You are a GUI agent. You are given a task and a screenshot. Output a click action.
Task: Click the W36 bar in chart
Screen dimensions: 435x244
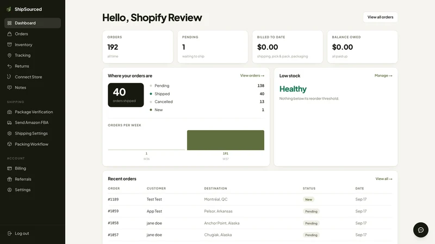[146, 150]
